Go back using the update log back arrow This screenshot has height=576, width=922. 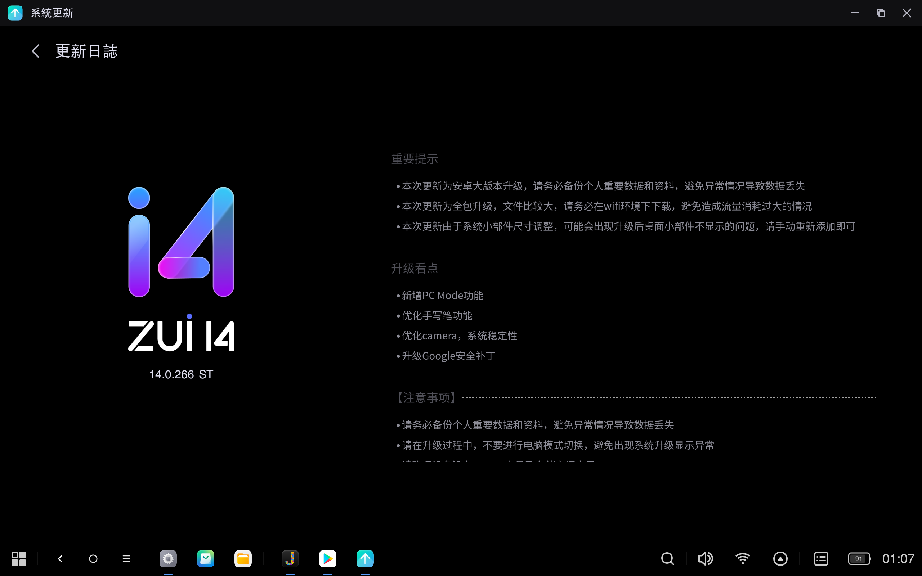[36, 51]
